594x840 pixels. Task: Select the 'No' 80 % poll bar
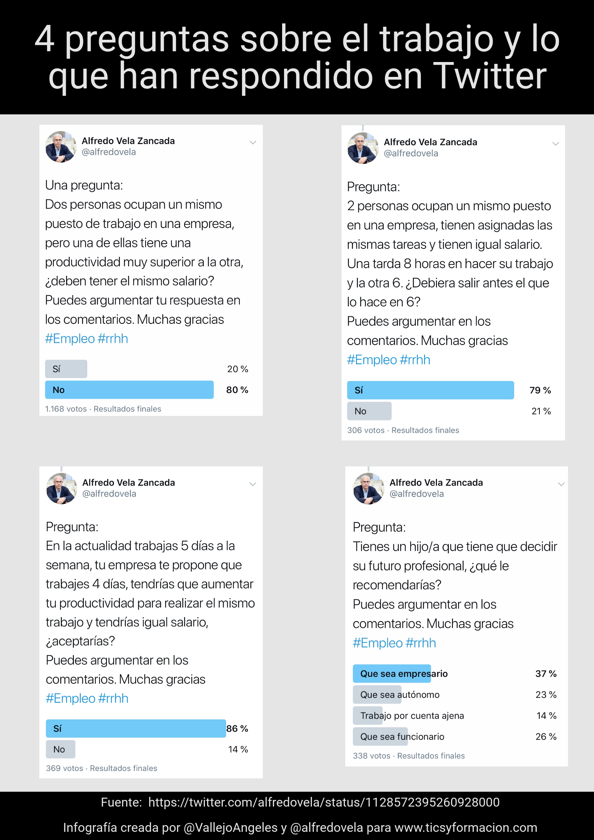(x=129, y=390)
